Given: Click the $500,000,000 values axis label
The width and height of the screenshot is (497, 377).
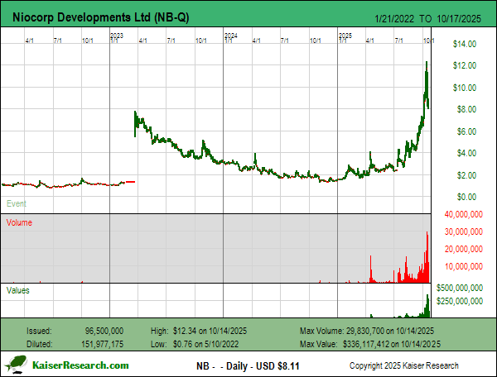Looking at the screenshot, I should [x=459, y=288].
